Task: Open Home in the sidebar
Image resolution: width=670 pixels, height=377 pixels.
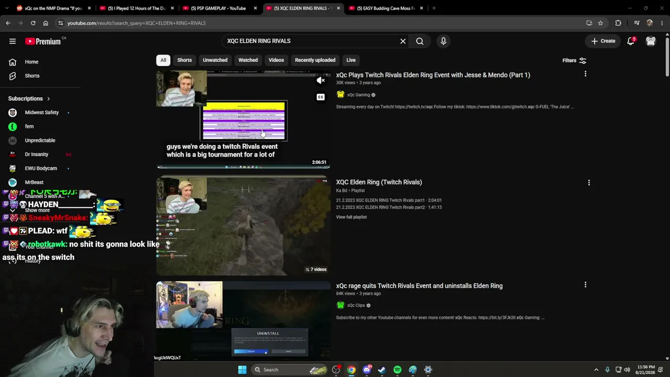Action: coord(31,62)
